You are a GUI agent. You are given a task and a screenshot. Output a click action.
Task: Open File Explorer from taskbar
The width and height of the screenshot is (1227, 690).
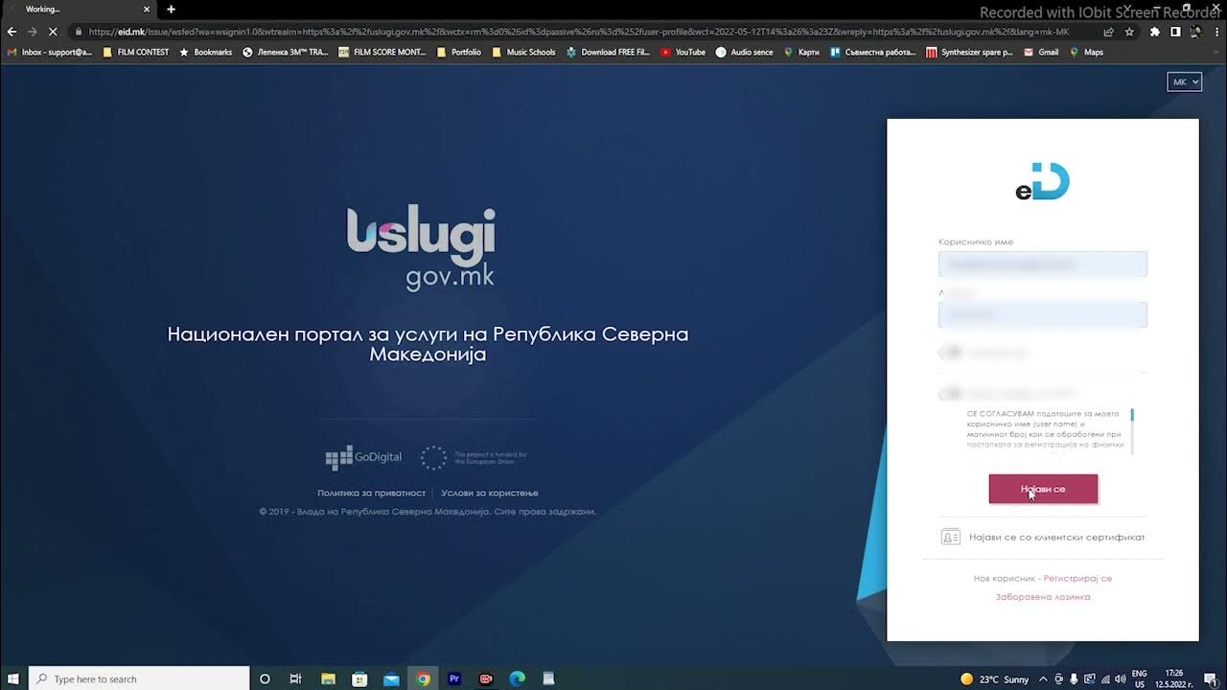click(328, 678)
